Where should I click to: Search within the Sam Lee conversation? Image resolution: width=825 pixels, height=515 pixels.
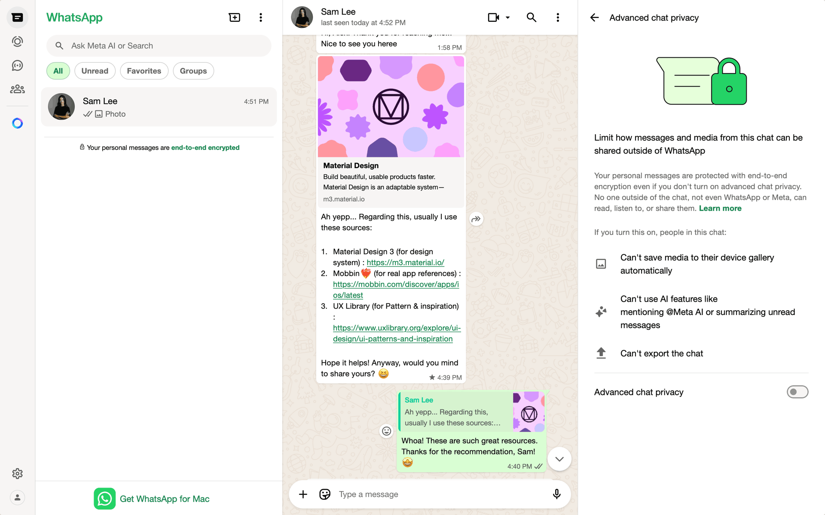pos(532,18)
